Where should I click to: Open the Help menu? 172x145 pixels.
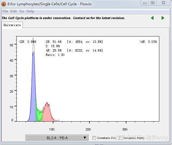pos(30,11)
